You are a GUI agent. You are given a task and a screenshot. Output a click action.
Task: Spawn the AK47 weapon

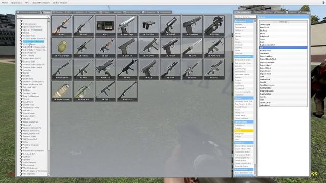pyautogui.click(x=62, y=26)
